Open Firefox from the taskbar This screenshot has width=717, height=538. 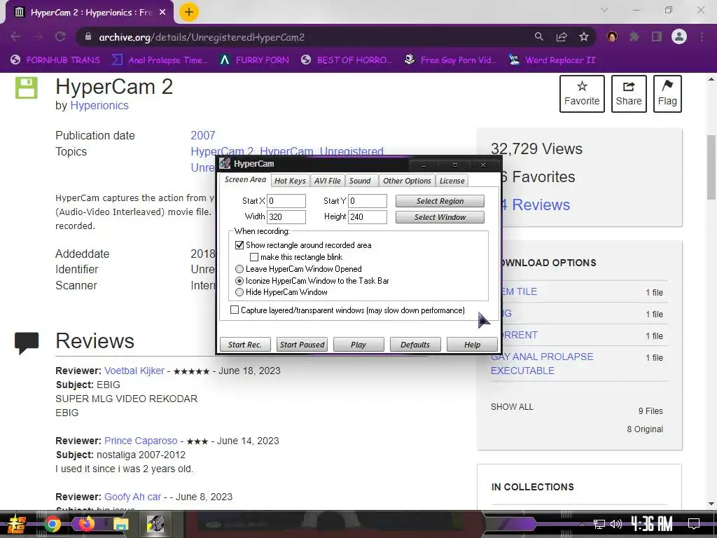tap(86, 524)
